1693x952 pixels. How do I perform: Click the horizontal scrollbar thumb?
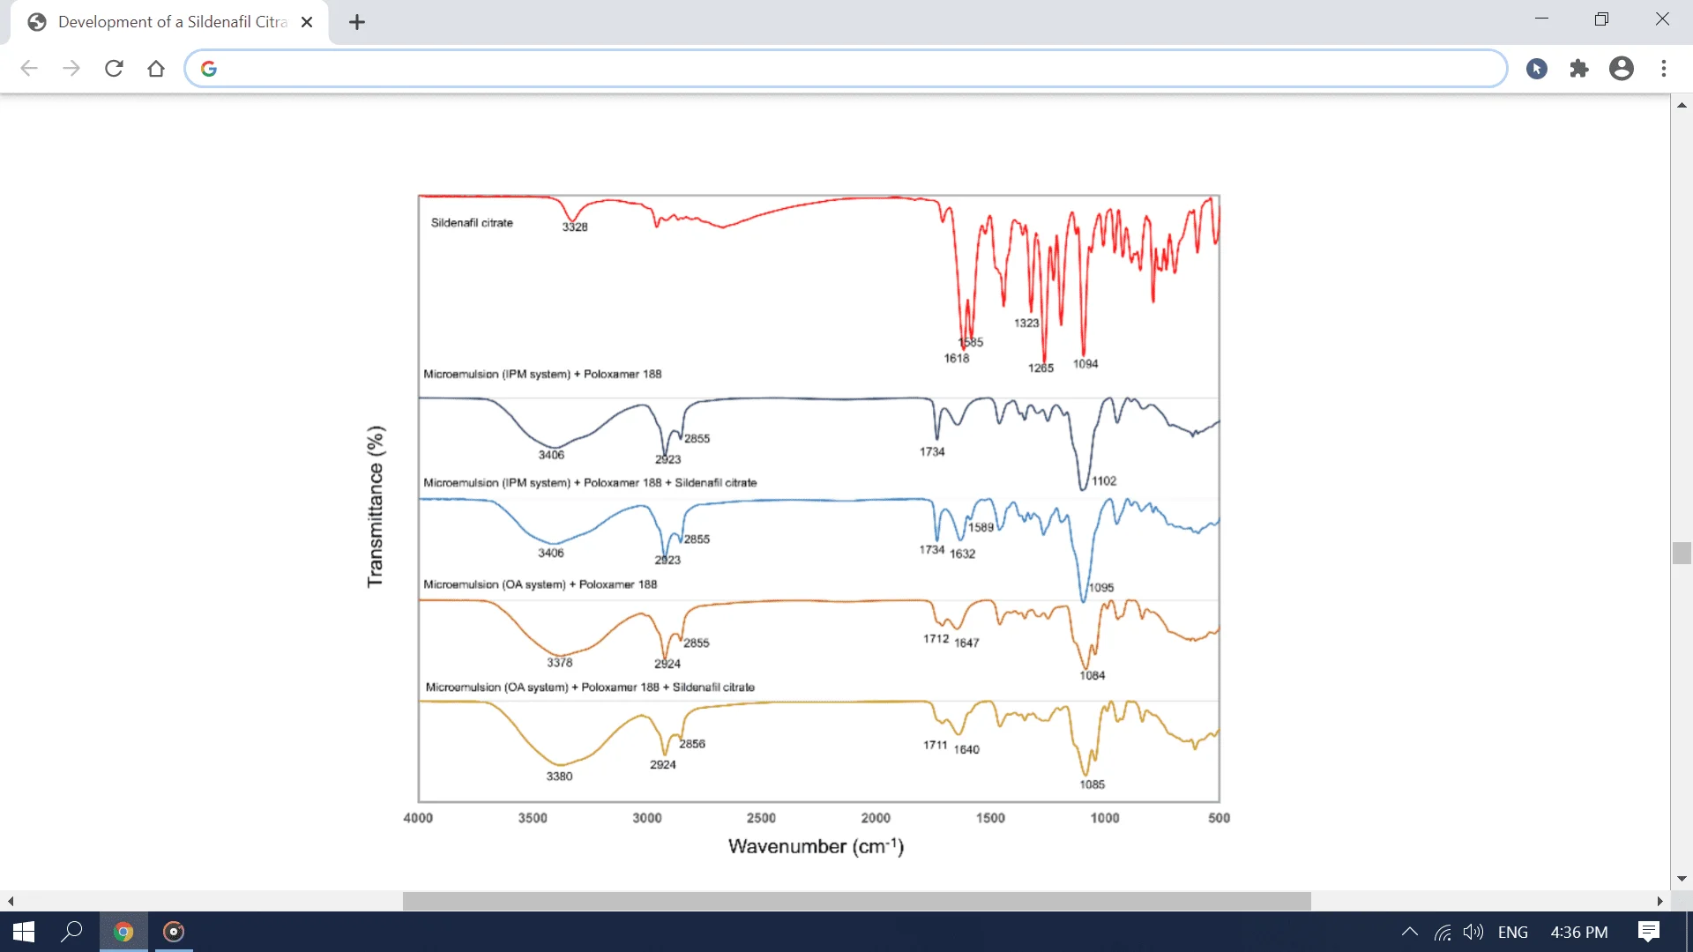click(857, 902)
